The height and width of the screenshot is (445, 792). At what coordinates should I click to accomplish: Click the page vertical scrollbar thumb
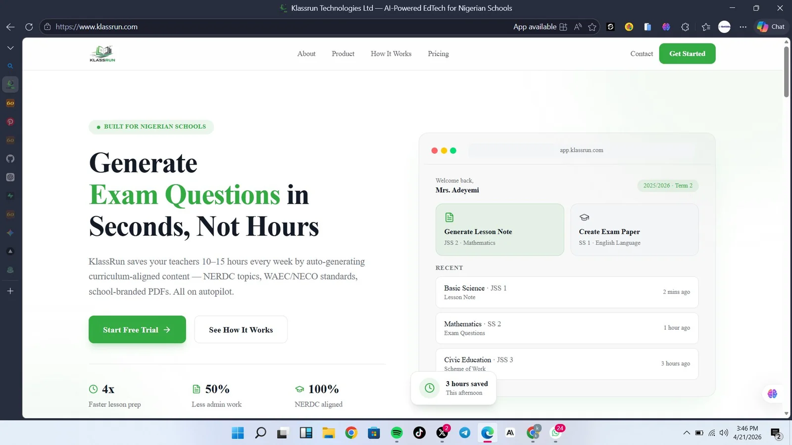point(786,72)
